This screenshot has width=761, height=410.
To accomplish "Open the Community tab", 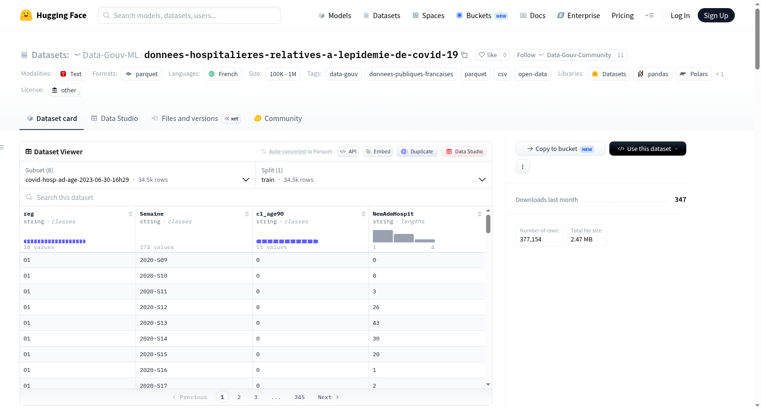I will [x=278, y=119].
